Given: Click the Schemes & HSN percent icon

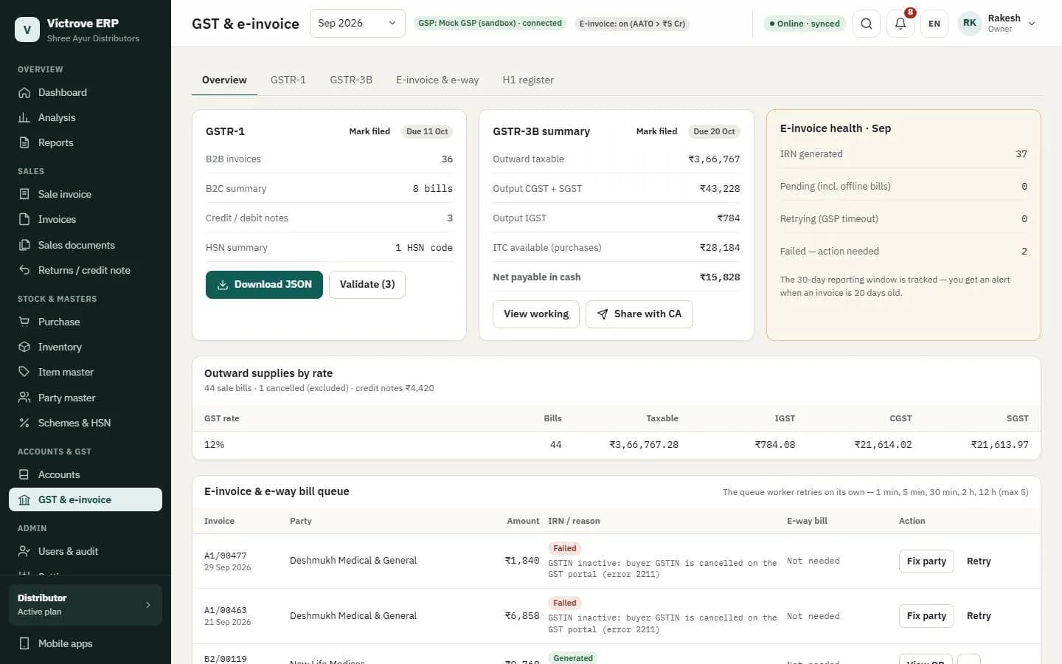Looking at the screenshot, I should [x=24, y=423].
